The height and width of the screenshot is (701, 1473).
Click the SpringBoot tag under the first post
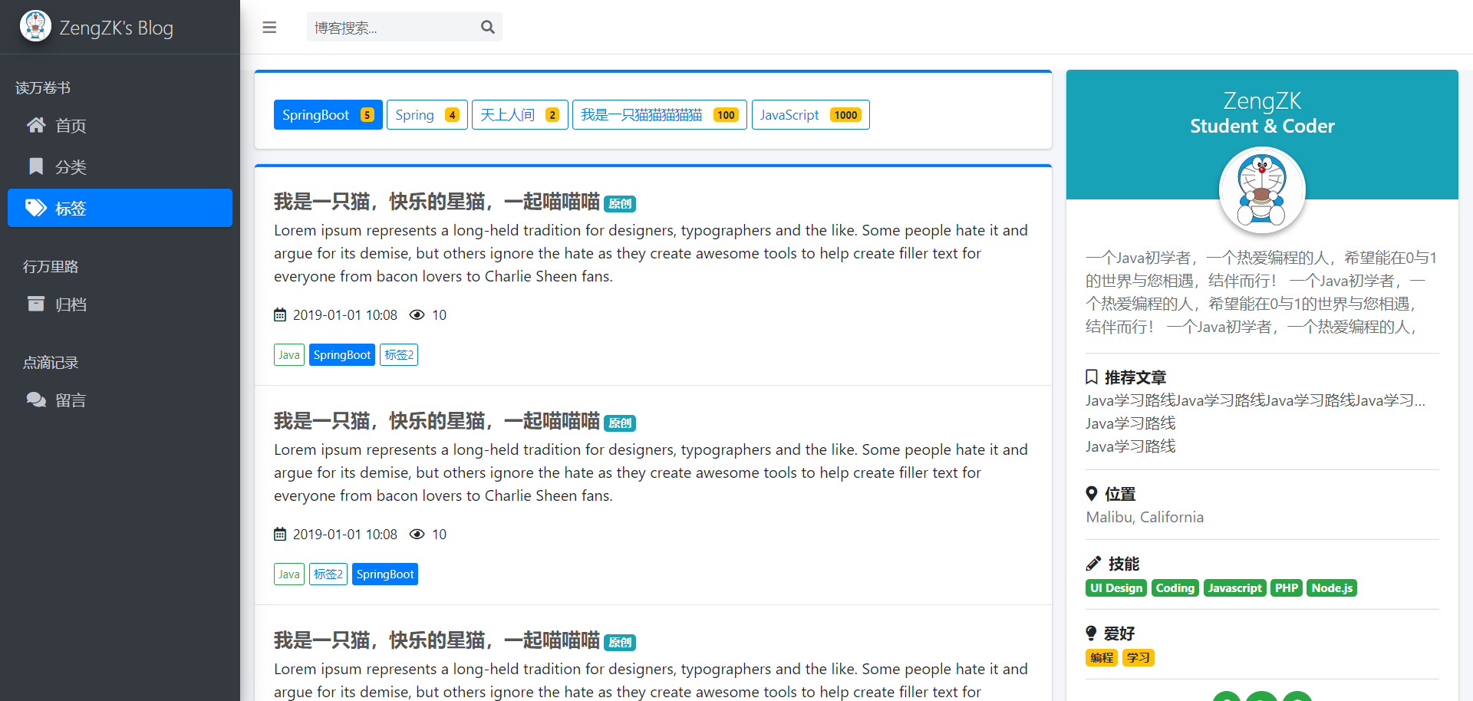342,355
